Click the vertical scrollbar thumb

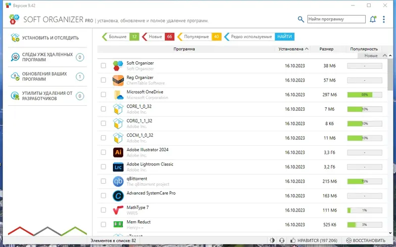[390, 75]
